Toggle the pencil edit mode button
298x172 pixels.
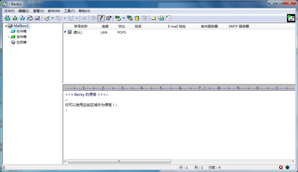coord(101,18)
